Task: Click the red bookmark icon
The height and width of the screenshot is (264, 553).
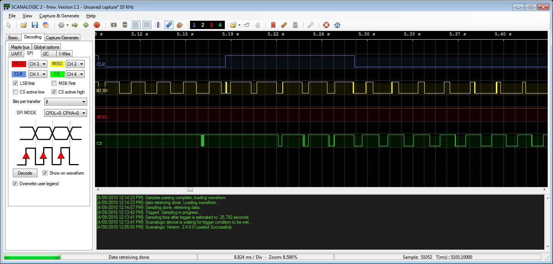Action: 273,25
